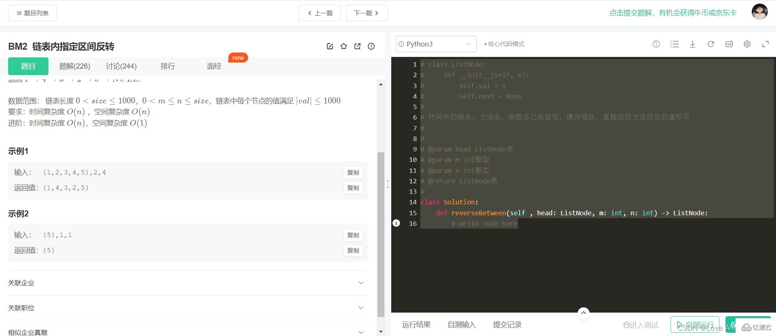Open the user avatar profile
Viewport: 776px width, 336px height.
(x=759, y=12)
